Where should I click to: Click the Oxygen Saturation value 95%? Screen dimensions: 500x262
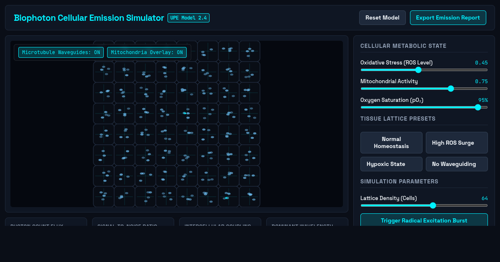click(483, 100)
